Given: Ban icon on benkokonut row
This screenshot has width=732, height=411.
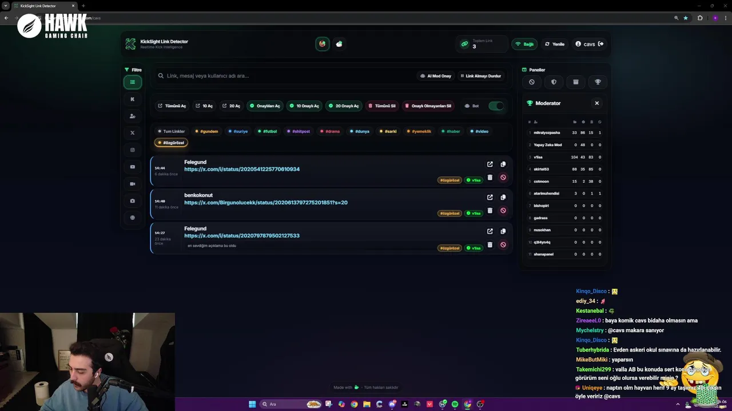Looking at the screenshot, I should click(x=503, y=211).
